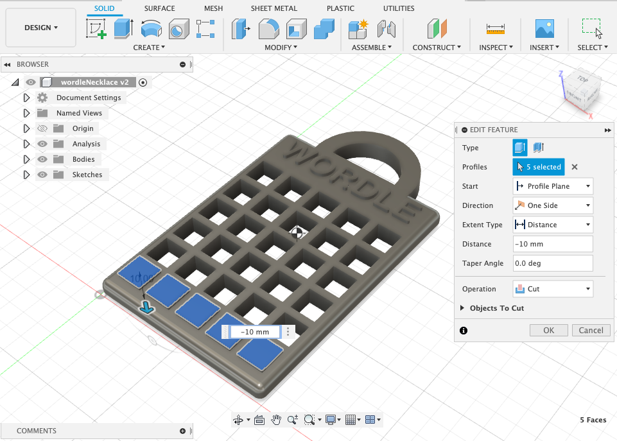Click the Joint tool icon
Screen dimensions: 617x441
[x=386, y=29]
